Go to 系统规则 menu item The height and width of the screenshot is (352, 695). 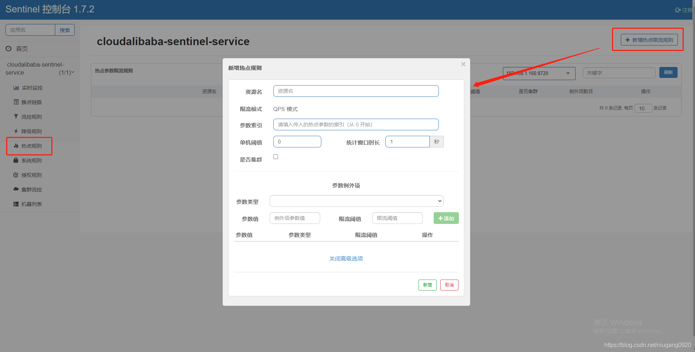coord(32,161)
